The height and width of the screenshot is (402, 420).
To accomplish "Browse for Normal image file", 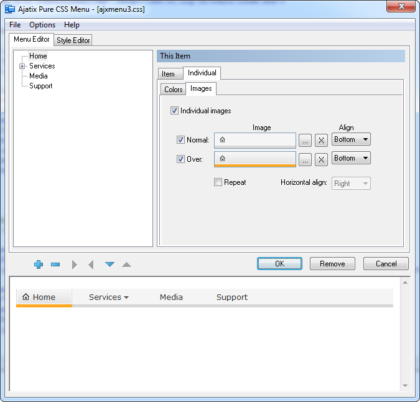I will click(305, 140).
